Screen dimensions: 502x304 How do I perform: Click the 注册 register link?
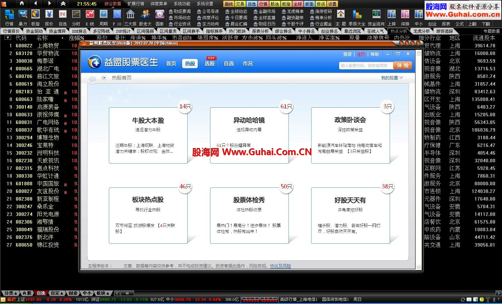pos(361,54)
